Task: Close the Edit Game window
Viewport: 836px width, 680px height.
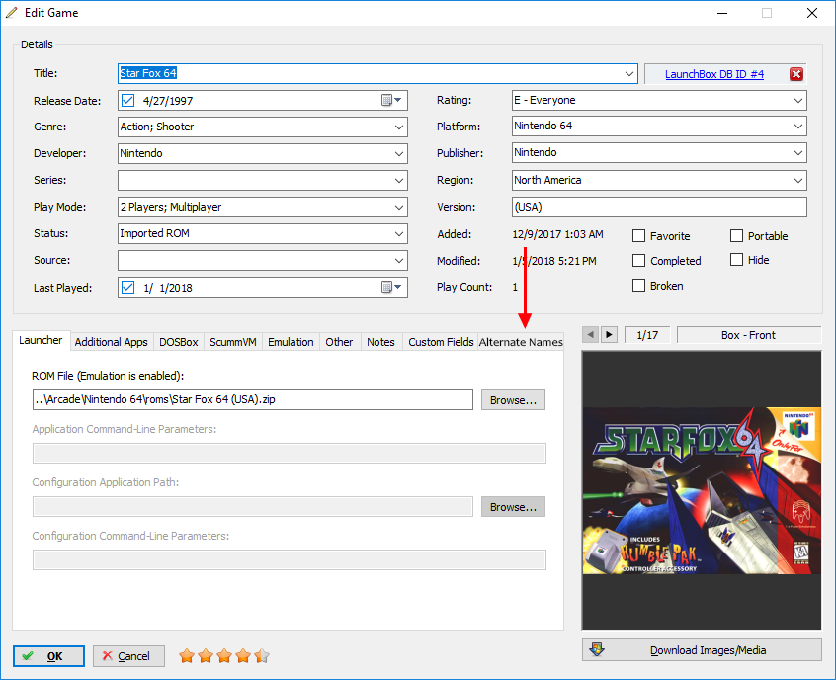Action: tap(812, 13)
